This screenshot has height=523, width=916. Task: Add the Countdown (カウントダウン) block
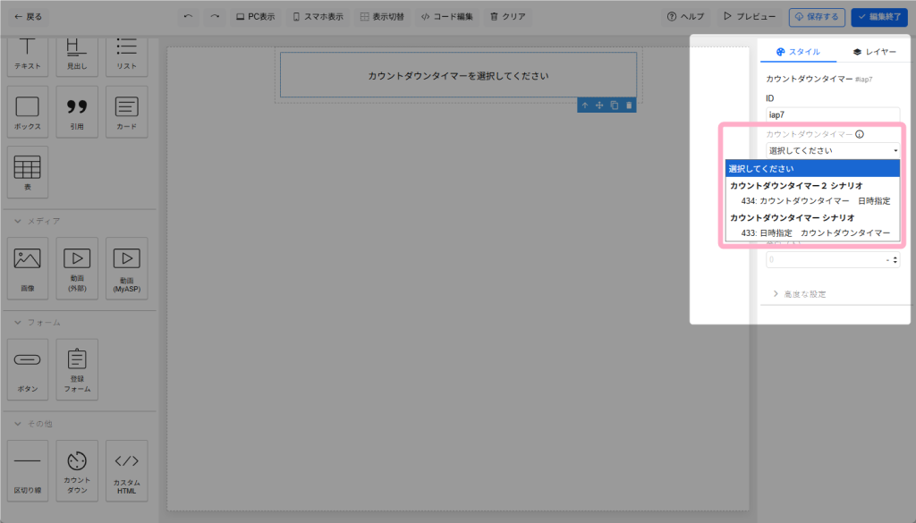[x=77, y=469]
